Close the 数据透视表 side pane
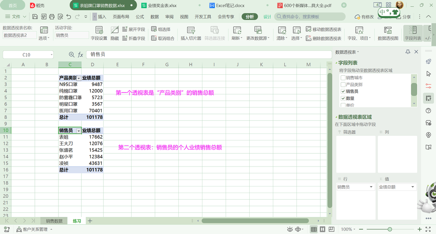 point(416,52)
